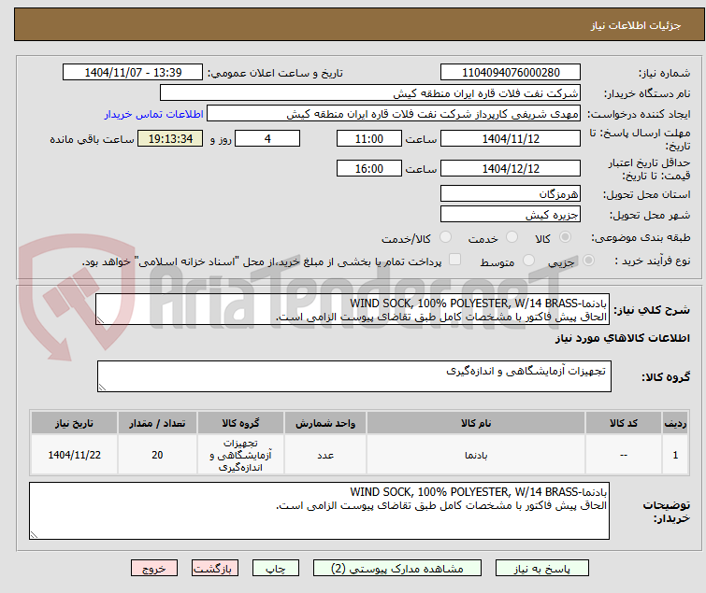Click the validity time 16:00 field

(369, 169)
